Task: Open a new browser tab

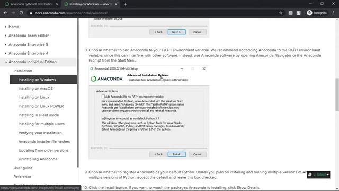Action: click(126, 4)
